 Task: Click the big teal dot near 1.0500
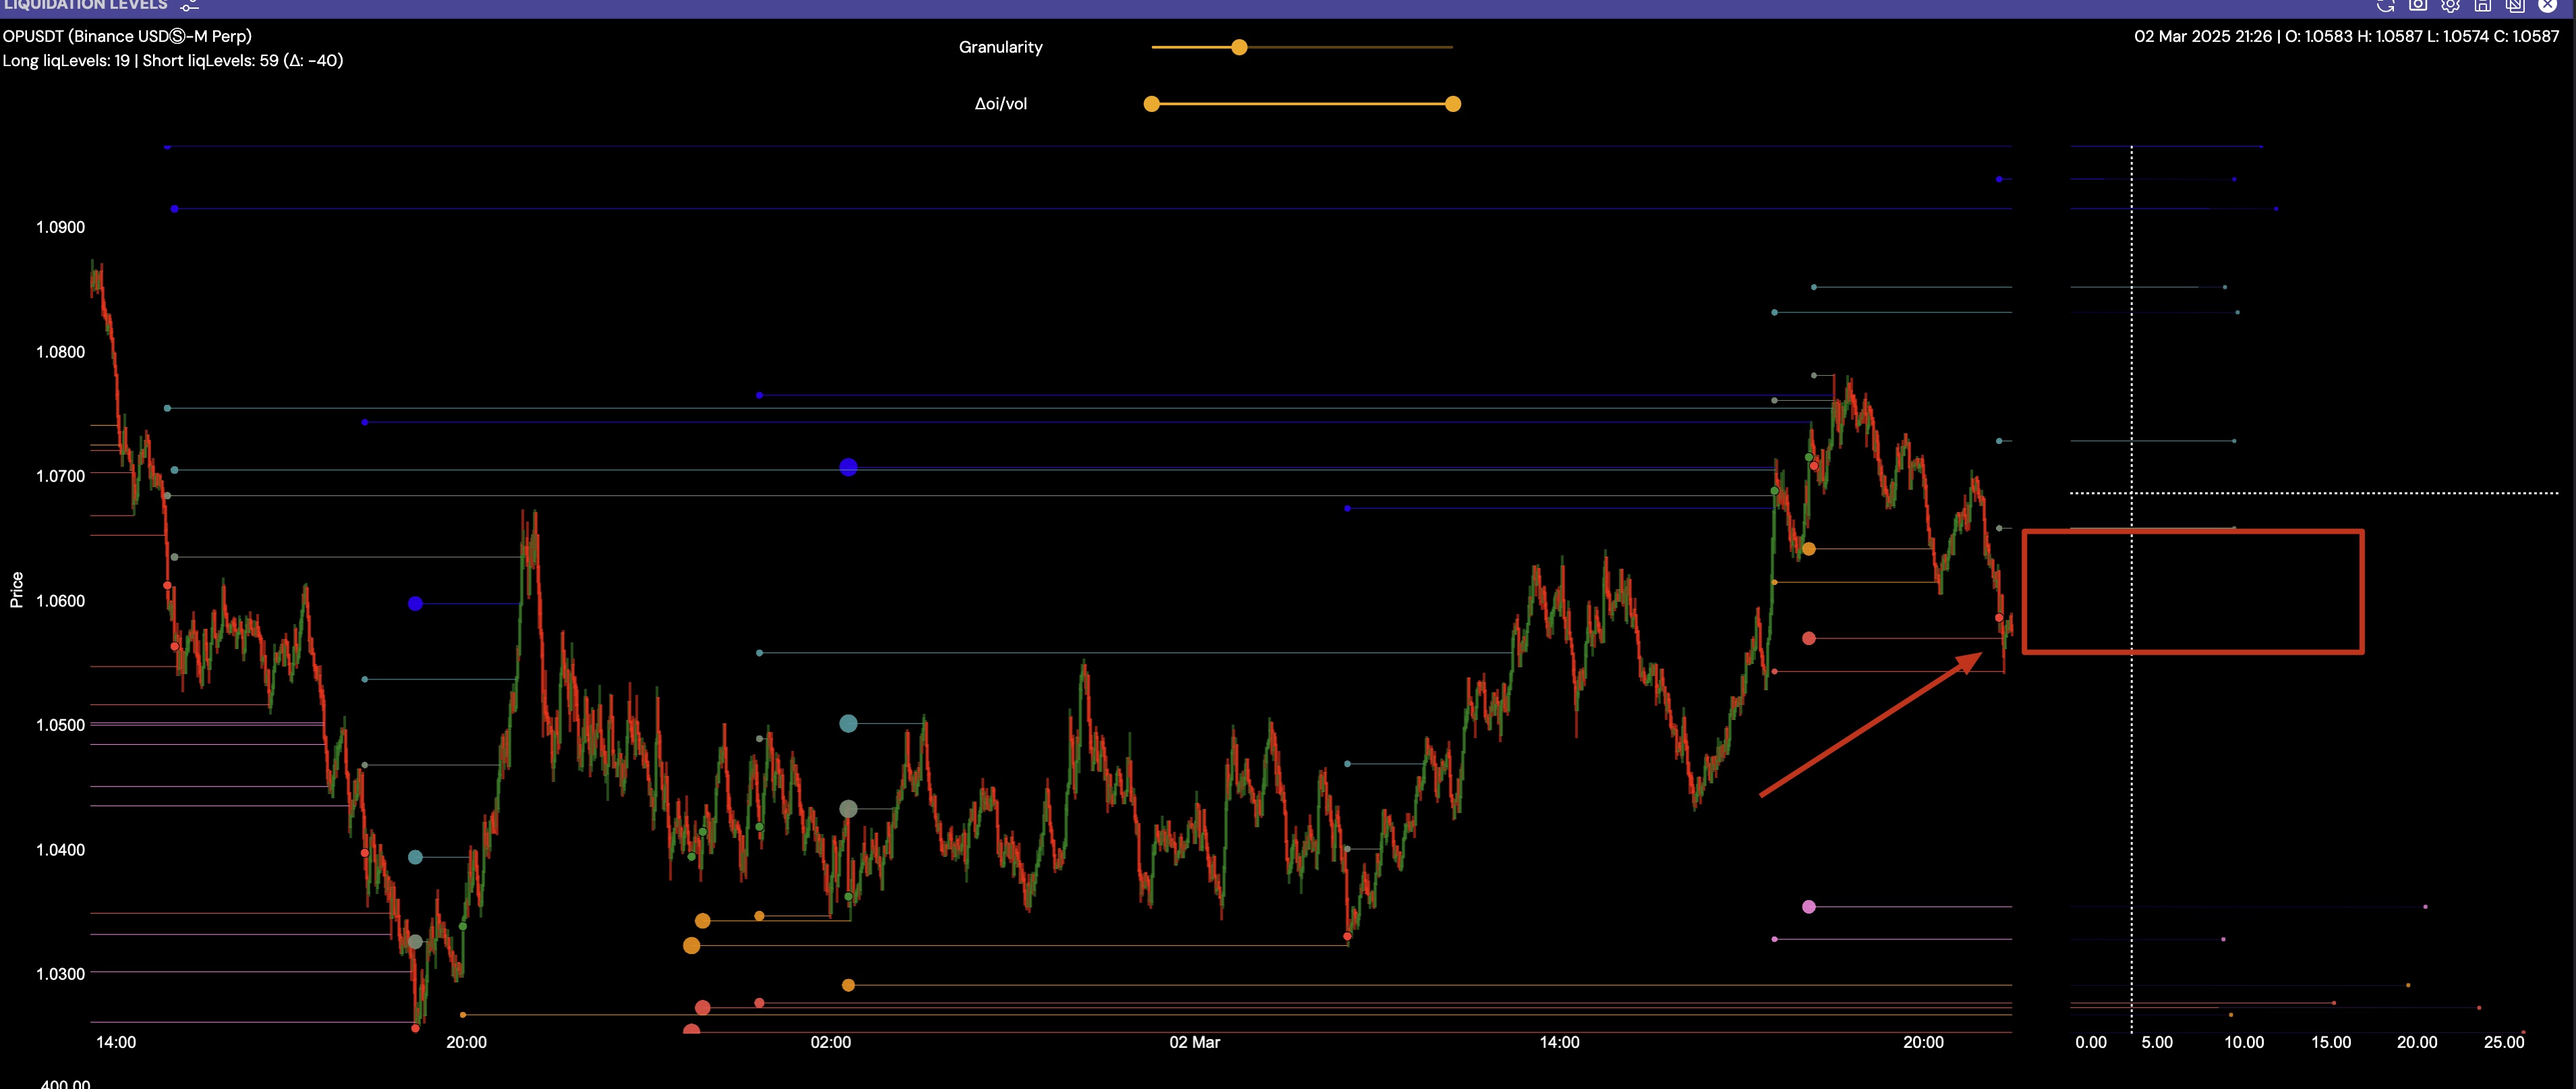(x=848, y=724)
